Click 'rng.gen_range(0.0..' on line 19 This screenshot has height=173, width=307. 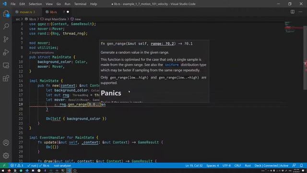80,105
